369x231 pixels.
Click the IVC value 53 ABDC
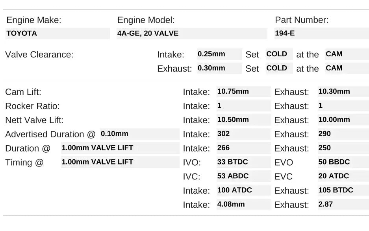243,176
